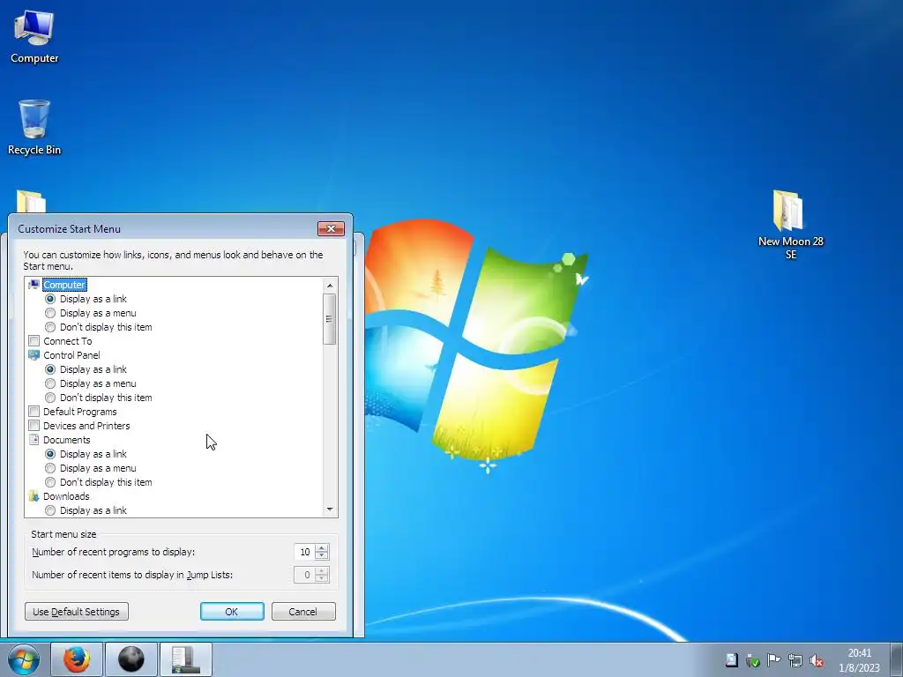Launch Firefox from the taskbar
903x677 pixels.
tap(77, 659)
